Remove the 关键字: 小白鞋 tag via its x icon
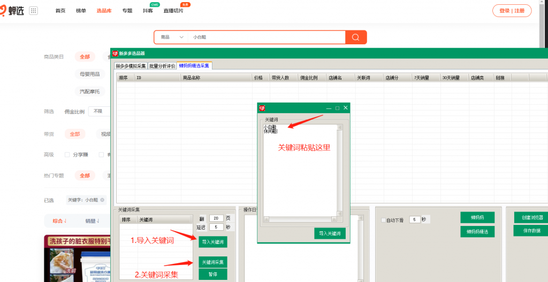548x282 pixels. 102,200
